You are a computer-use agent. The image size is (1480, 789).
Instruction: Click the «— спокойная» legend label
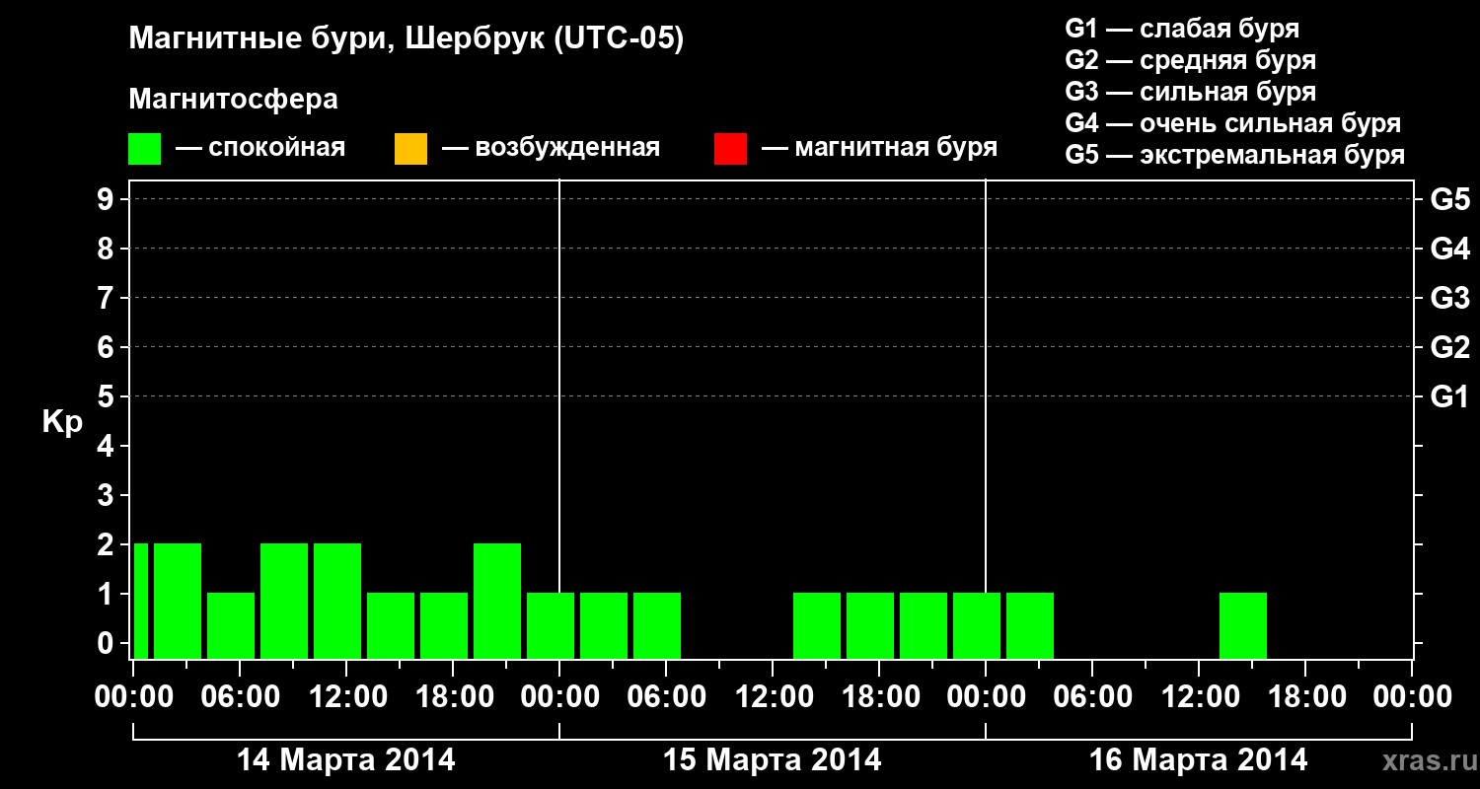[x=260, y=149]
